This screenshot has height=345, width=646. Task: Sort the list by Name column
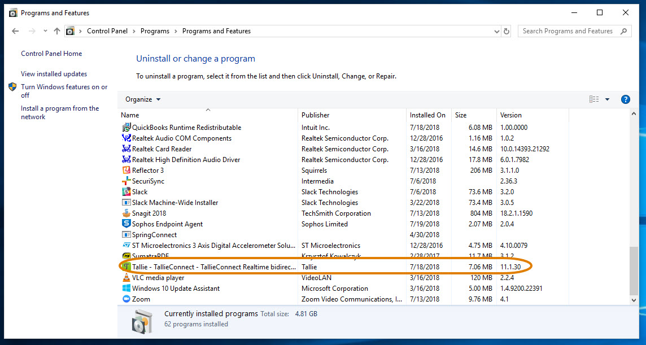pyautogui.click(x=208, y=115)
